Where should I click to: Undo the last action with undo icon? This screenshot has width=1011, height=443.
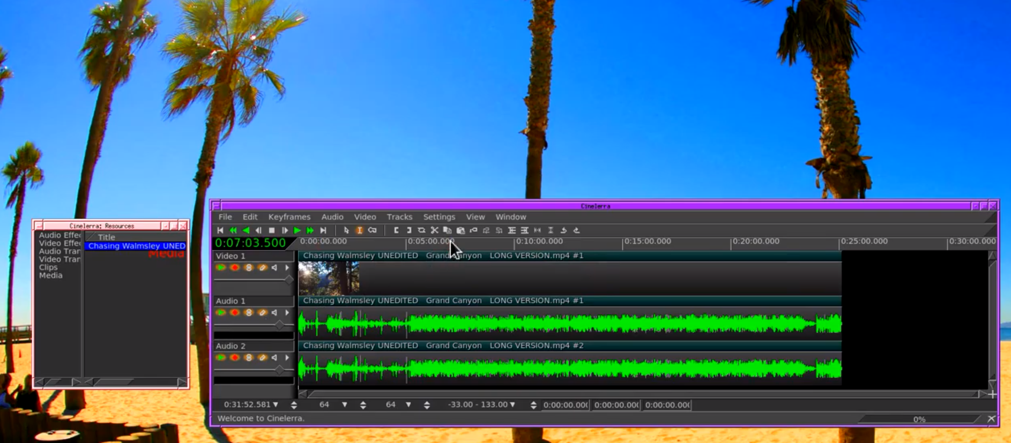563,230
